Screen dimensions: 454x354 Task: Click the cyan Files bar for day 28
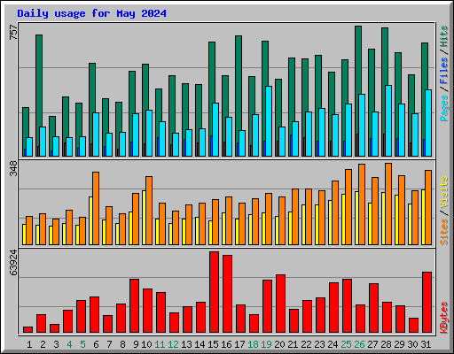coord(388,120)
